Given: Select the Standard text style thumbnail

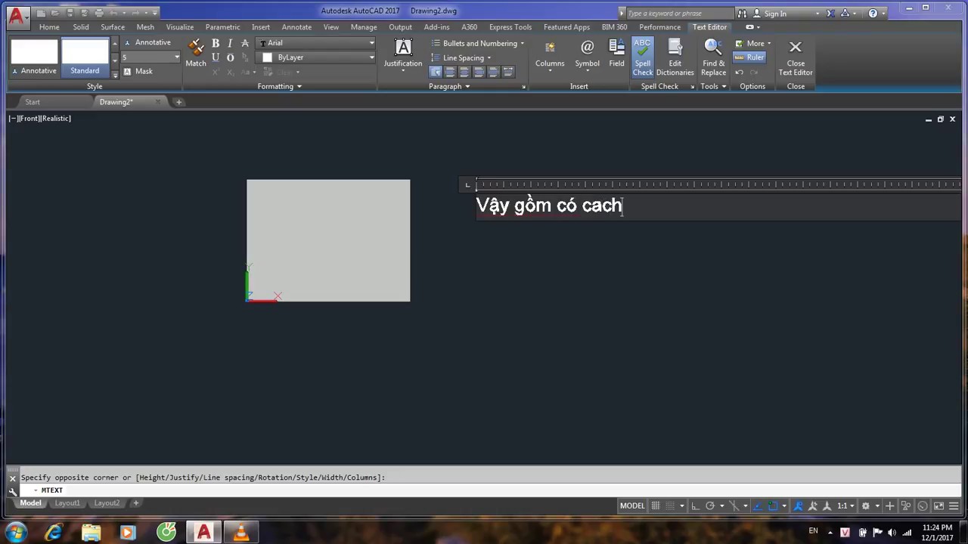Looking at the screenshot, I should point(85,57).
